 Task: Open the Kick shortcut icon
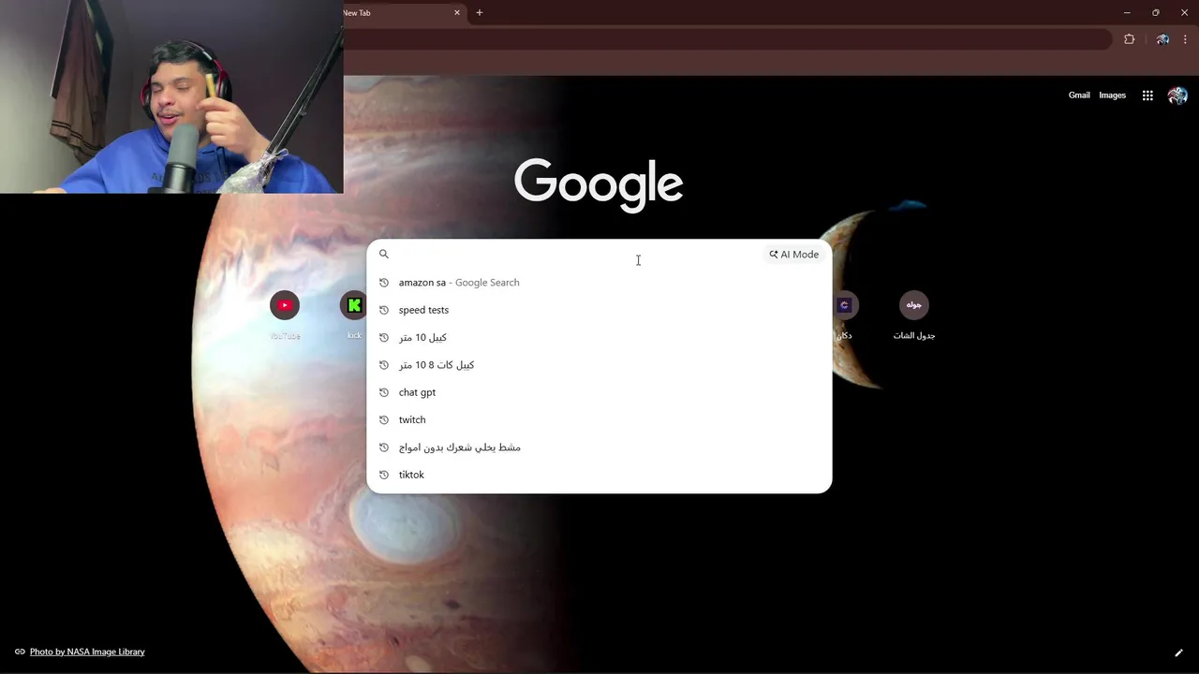point(354,305)
